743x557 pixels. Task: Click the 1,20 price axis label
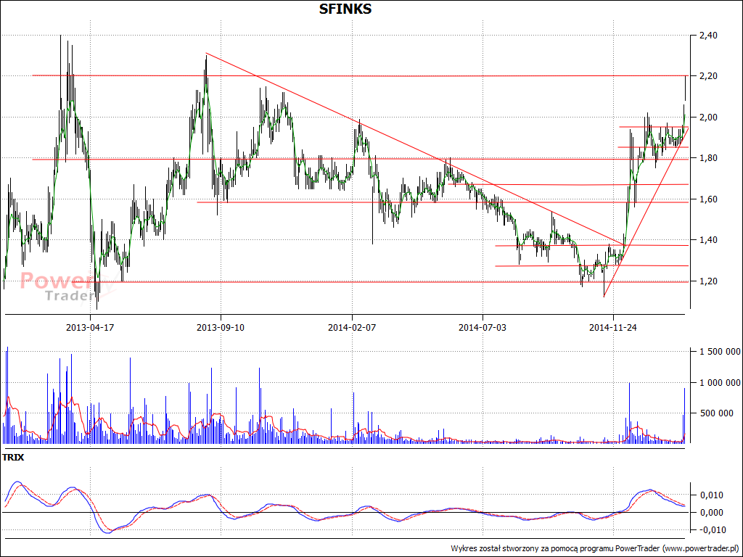[709, 281]
